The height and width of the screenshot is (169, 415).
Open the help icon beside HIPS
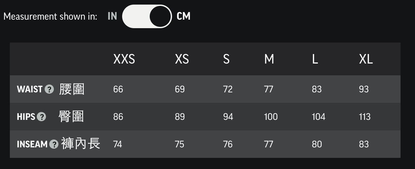tap(41, 117)
